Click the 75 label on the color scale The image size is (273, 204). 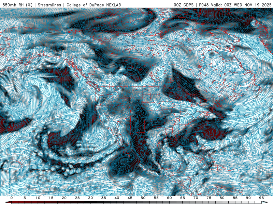pyautogui.click(x=209, y=198)
